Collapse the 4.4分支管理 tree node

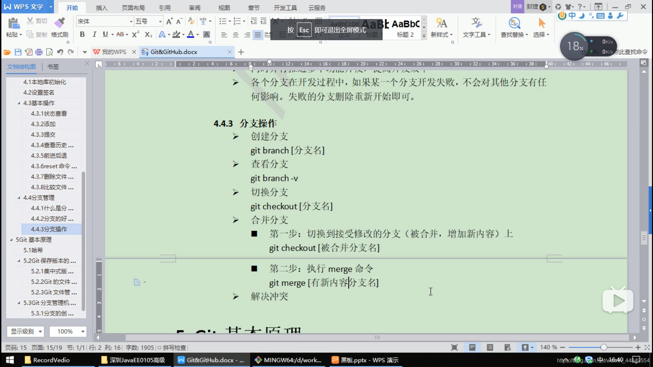pos(19,198)
